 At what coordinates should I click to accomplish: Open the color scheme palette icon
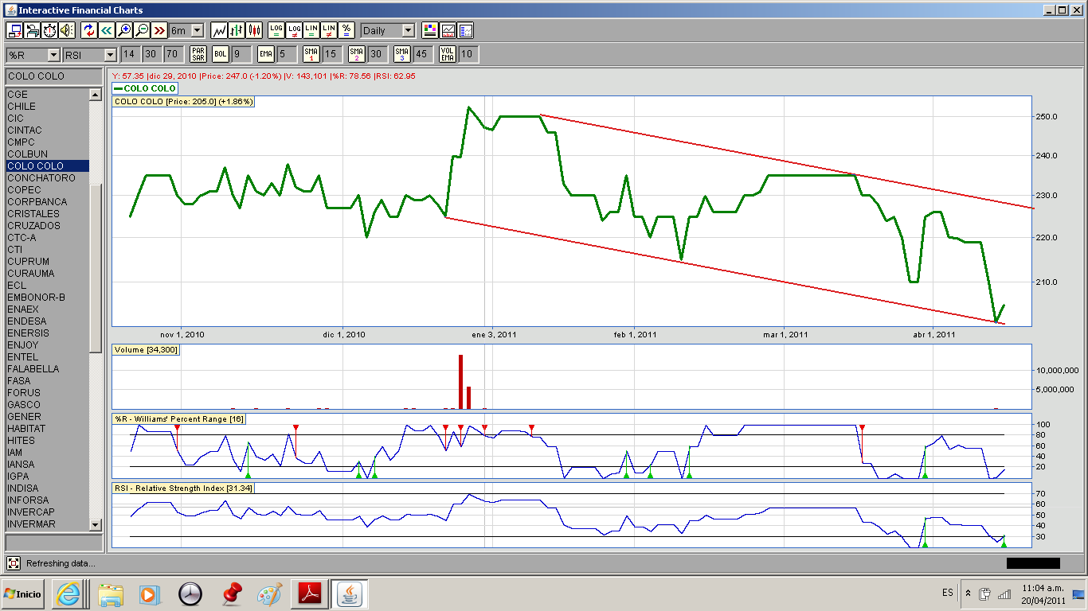pyautogui.click(x=430, y=30)
